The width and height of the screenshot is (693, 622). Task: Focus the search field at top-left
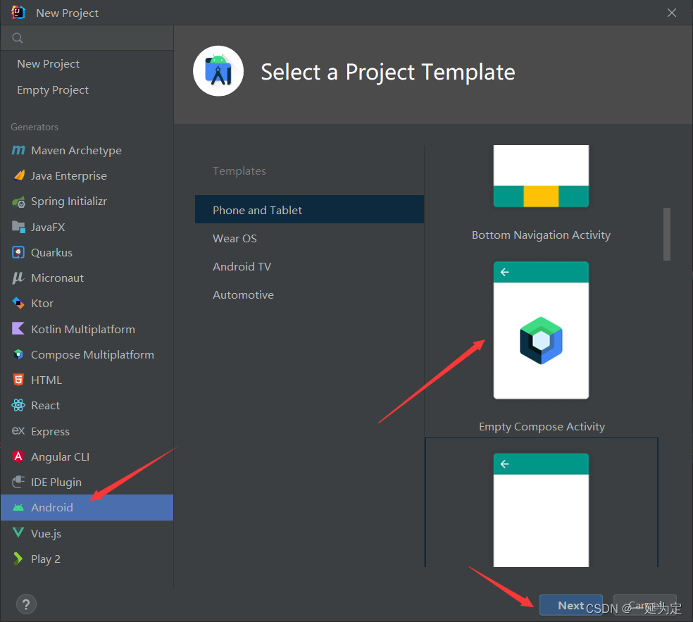(92, 38)
